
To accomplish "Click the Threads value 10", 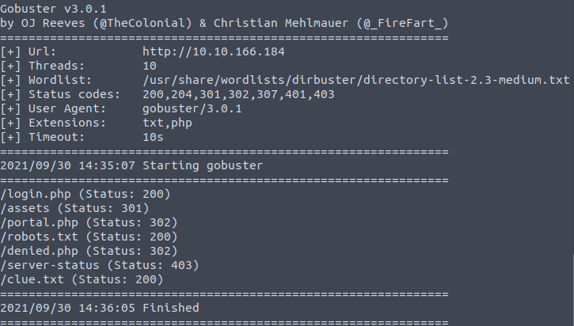I will [139, 66].
